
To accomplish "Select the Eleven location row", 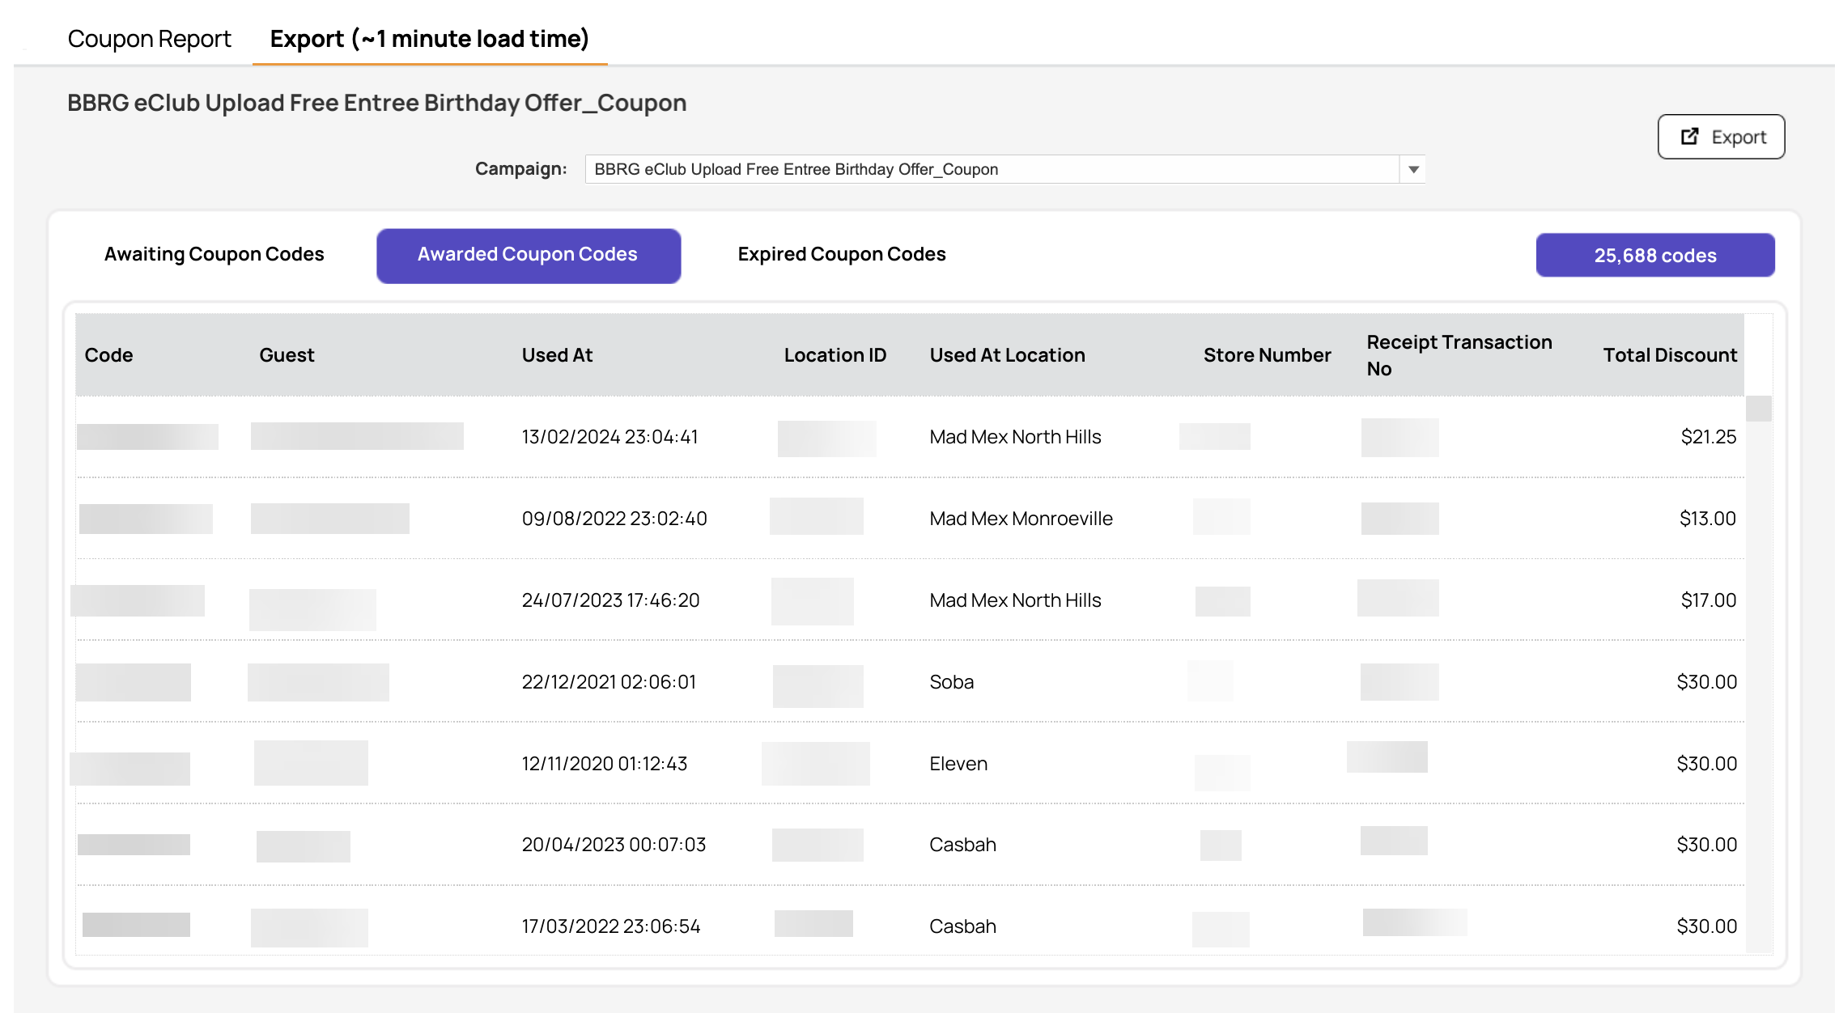I will (911, 764).
